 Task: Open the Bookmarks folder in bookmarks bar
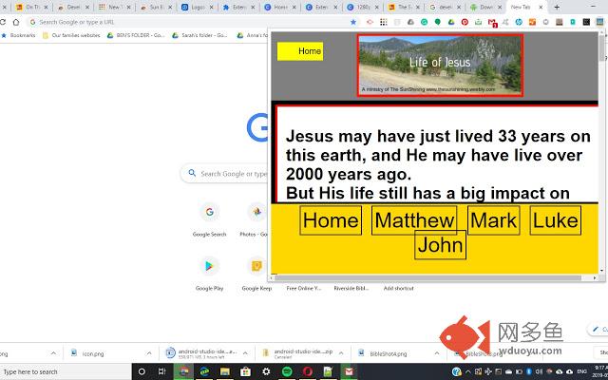click(x=19, y=35)
